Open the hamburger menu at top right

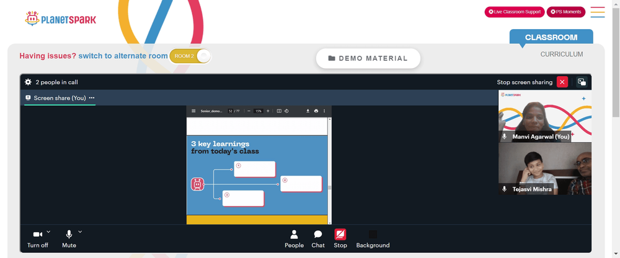tap(598, 12)
